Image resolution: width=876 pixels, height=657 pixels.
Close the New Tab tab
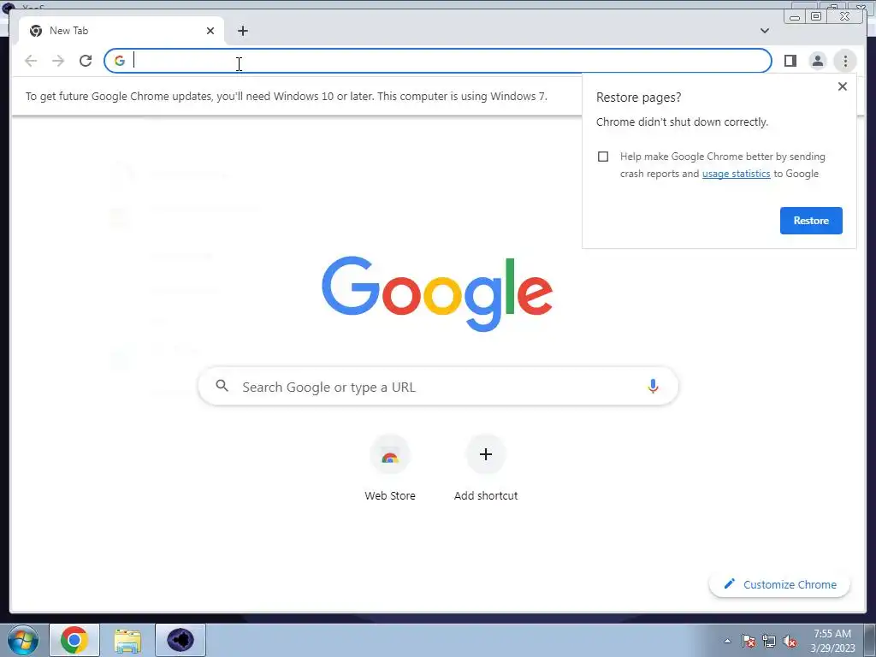tap(210, 31)
